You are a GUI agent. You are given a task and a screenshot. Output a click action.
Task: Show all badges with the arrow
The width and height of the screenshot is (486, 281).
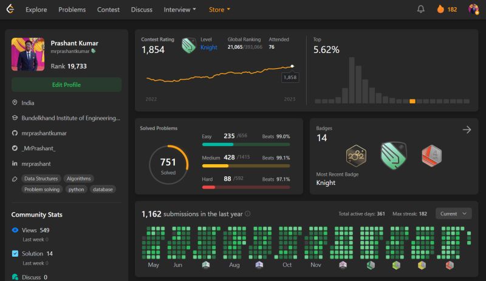point(467,130)
